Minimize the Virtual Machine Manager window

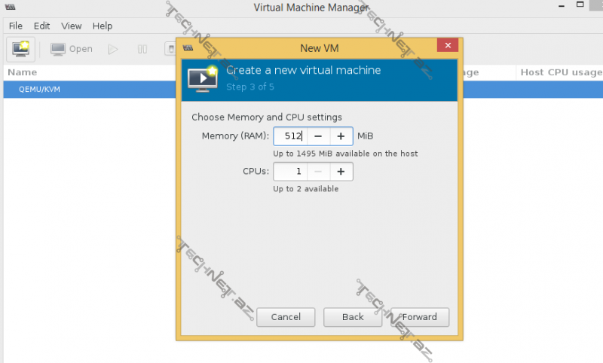tap(562, 6)
